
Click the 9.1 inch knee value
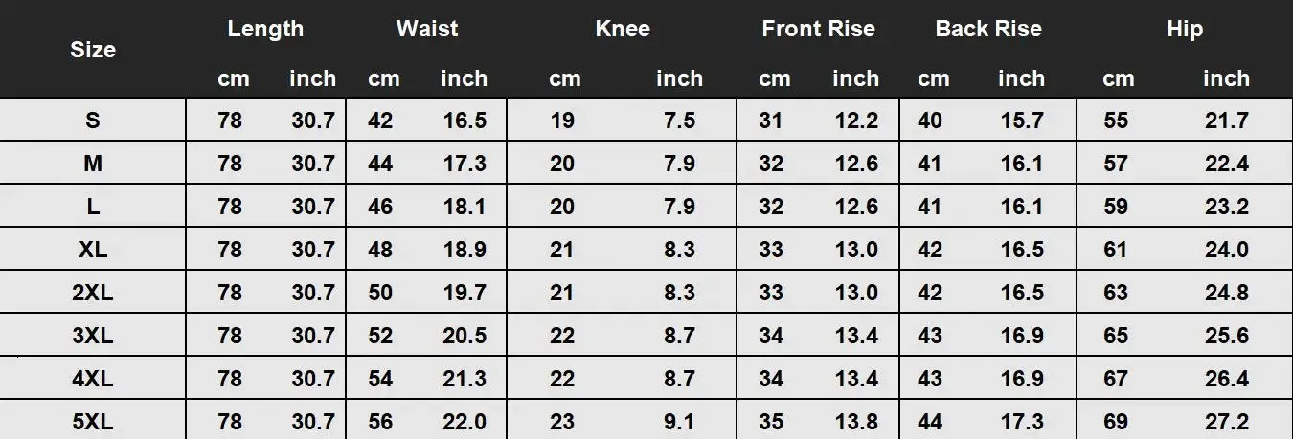pyautogui.click(x=679, y=422)
